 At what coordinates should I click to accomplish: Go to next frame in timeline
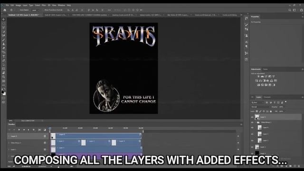24,130
